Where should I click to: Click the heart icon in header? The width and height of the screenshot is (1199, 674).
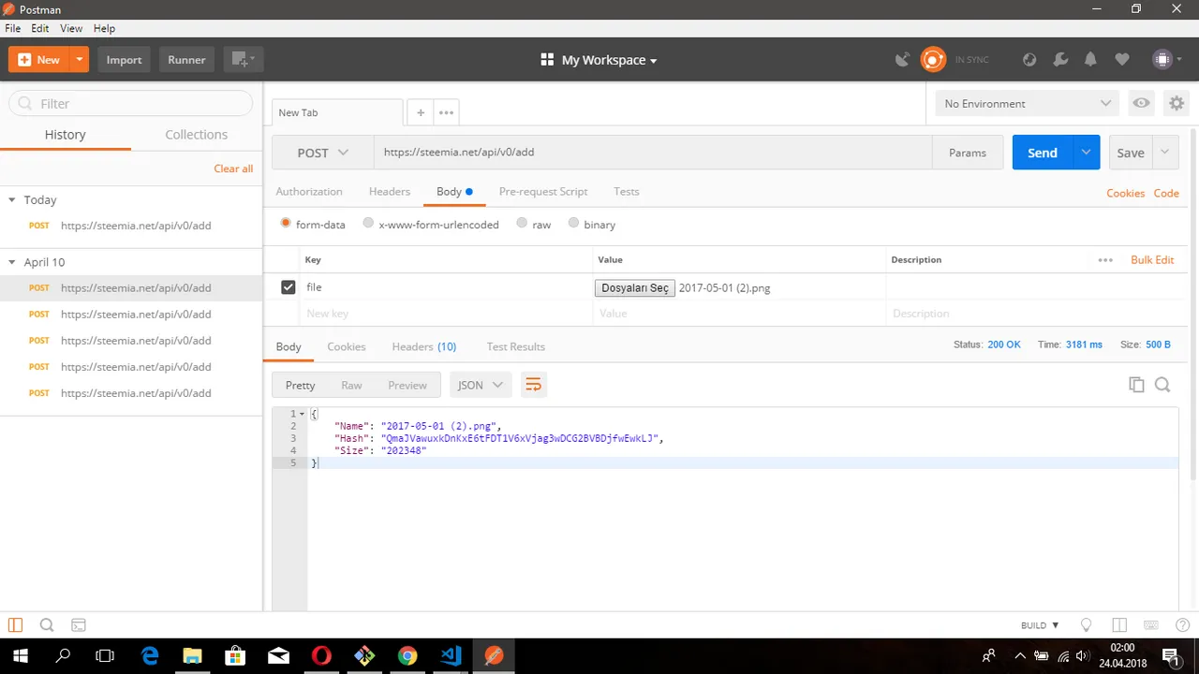tap(1122, 60)
